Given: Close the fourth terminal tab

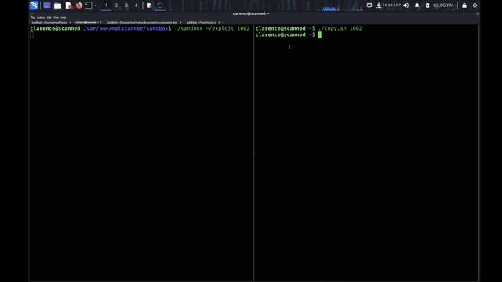Looking at the screenshot, I should point(219,23).
